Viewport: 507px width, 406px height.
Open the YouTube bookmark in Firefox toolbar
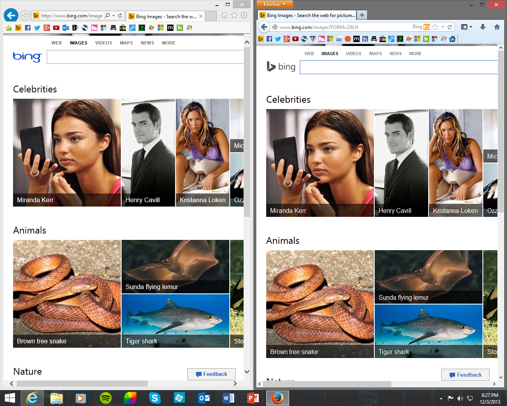[x=295, y=38]
